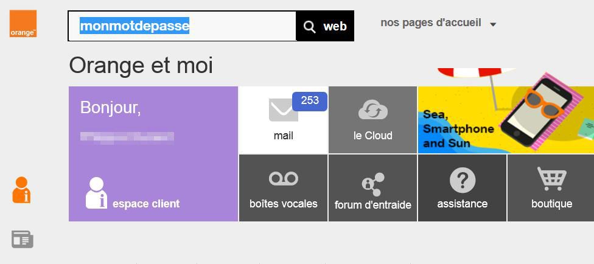This screenshot has width=594, height=264.
Task: Open the boutique shopping cart icon
Action: click(551, 179)
